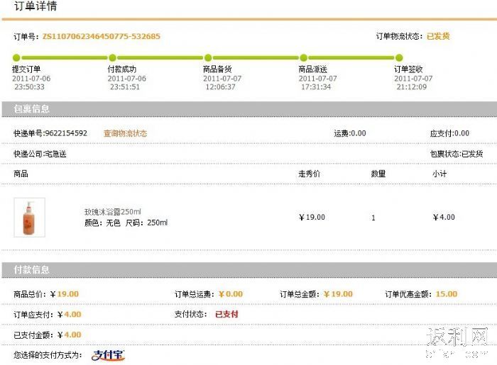Click the 数量 column header
497x365 pixels.
(378, 174)
